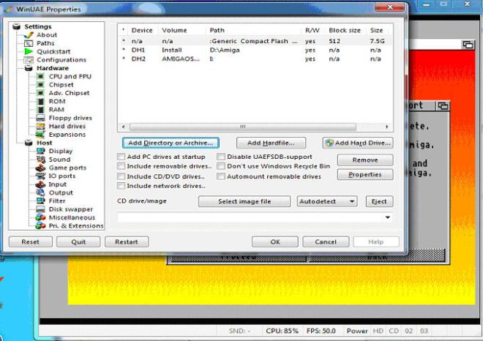Click the Paths icon in settings tree
This screenshot has width=483, height=341.
29,43
